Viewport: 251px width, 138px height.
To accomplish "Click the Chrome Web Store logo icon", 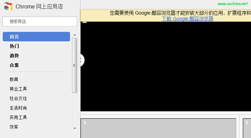I will point(8,6).
